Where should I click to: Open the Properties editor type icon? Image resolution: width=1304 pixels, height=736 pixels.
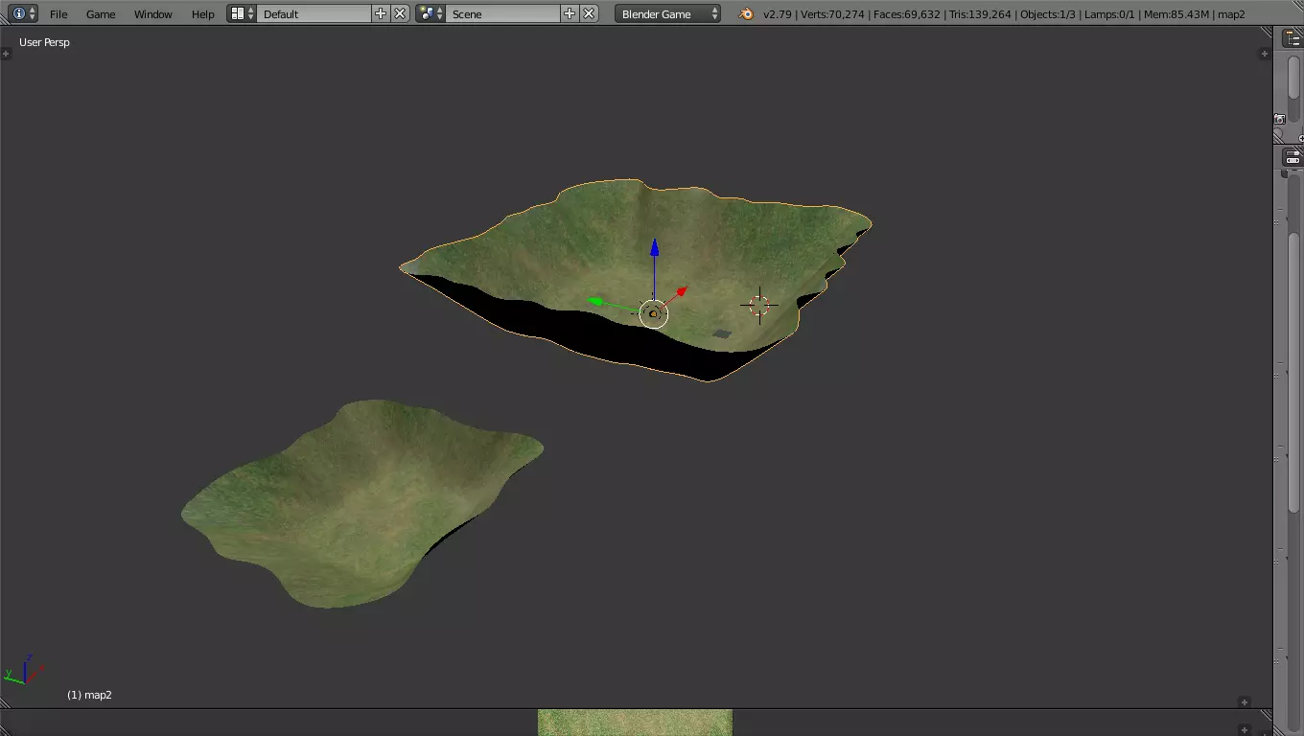[x=1292, y=157]
